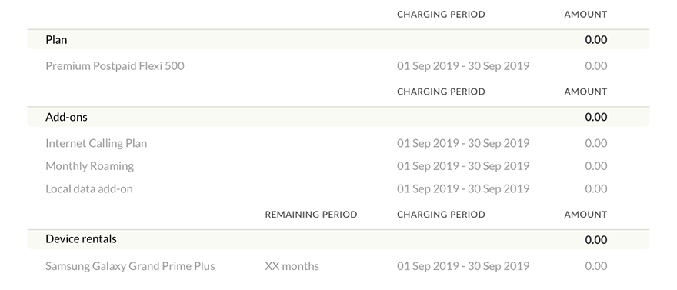Click Charging Period header above Plan
677x290 pixels.
(441, 15)
